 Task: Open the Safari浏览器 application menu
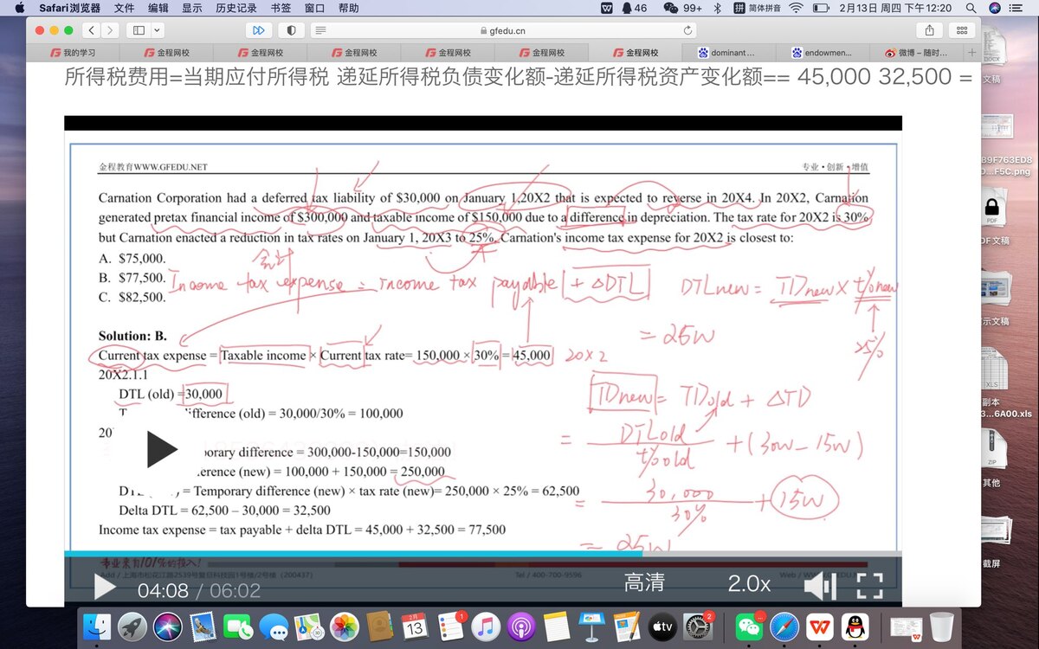(70, 8)
